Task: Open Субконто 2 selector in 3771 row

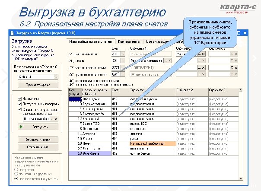Action: pos(199,67)
